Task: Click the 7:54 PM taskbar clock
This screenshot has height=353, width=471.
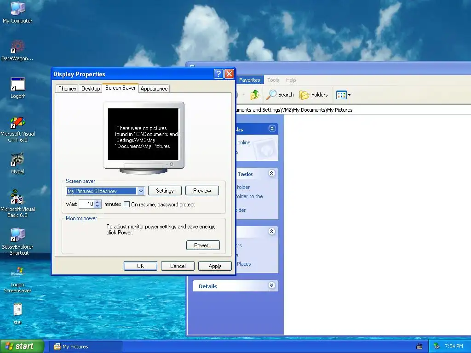Action: coord(454,346)
